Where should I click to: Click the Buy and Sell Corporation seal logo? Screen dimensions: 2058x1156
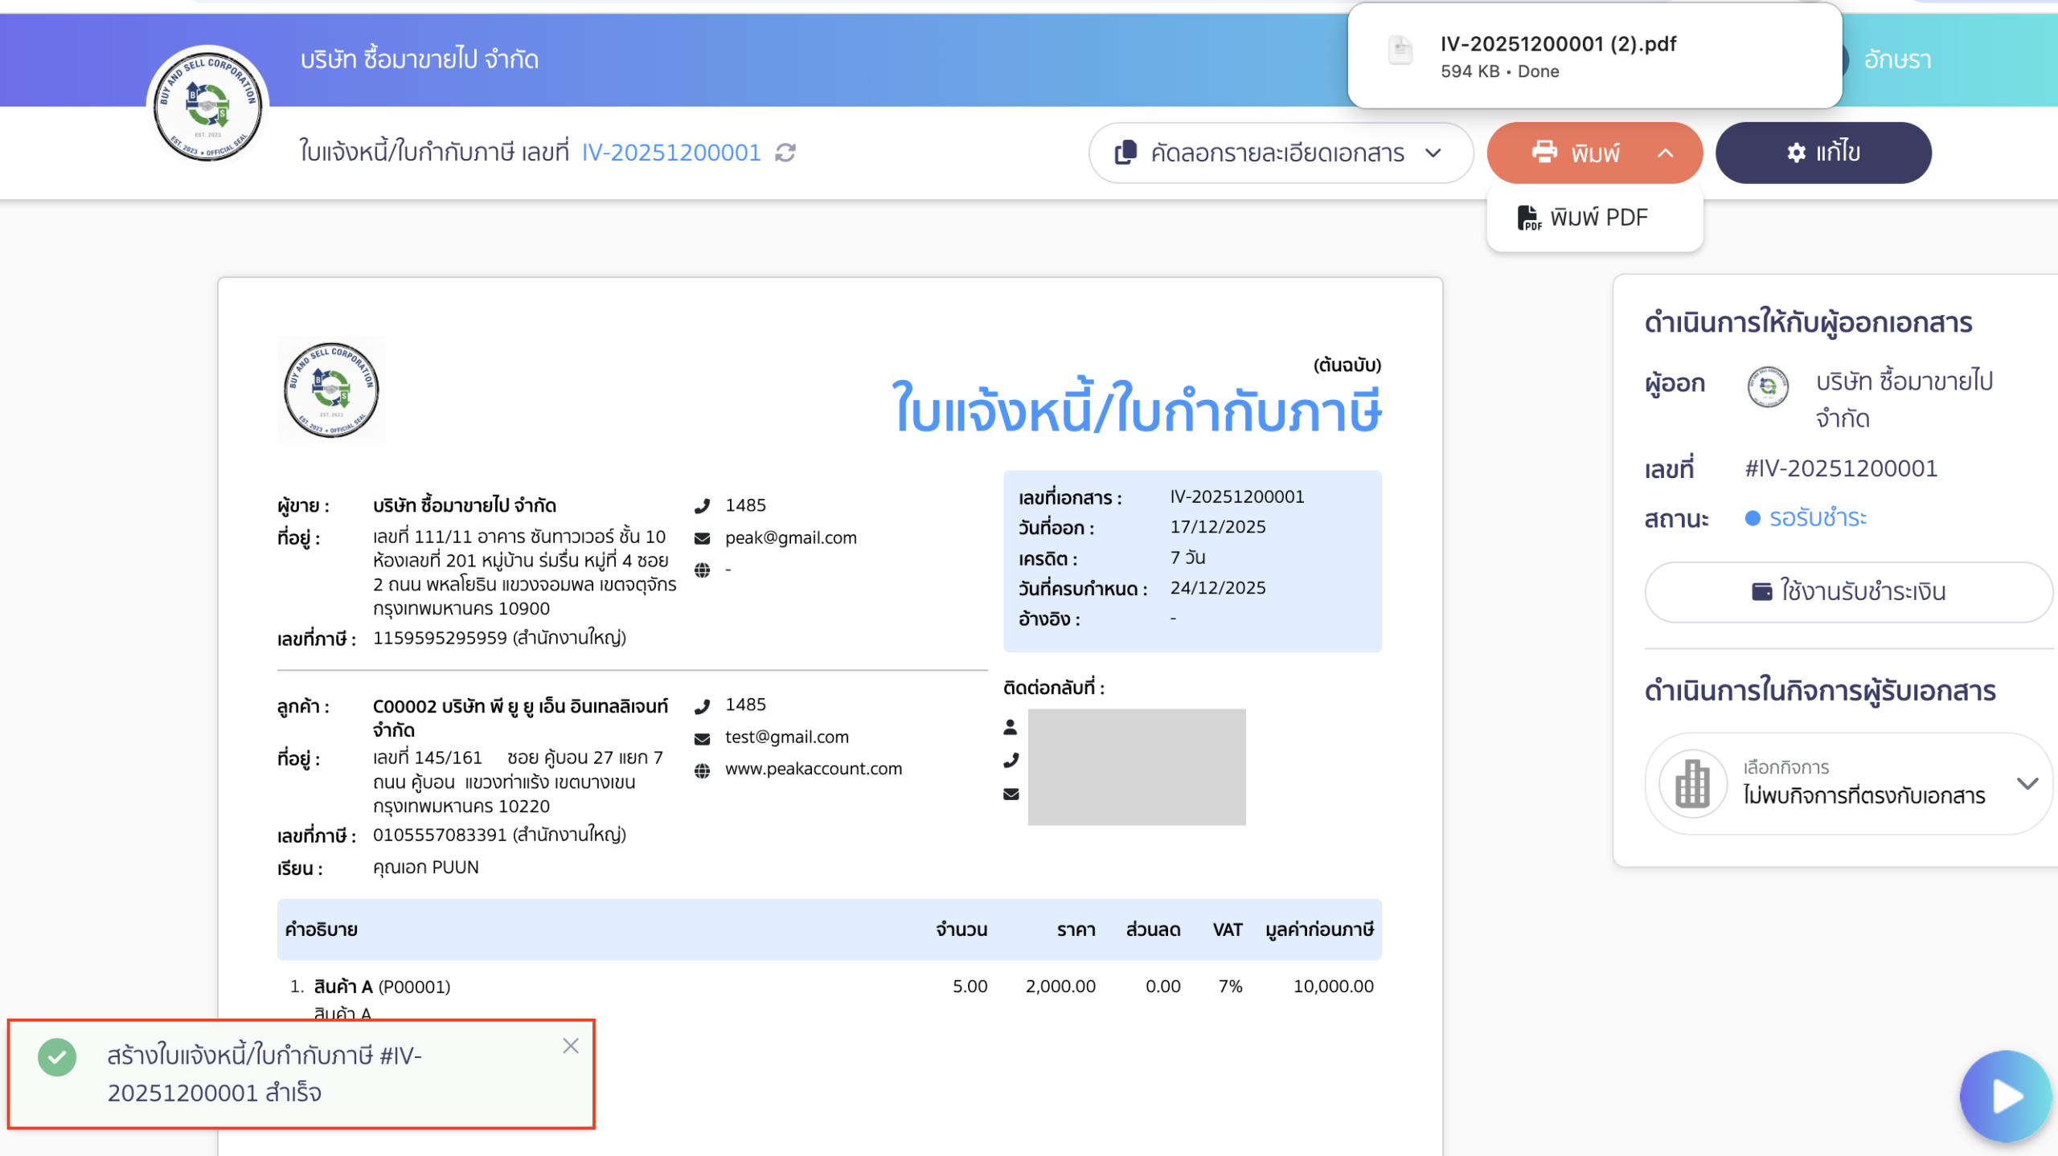click(x=207, y=103)
